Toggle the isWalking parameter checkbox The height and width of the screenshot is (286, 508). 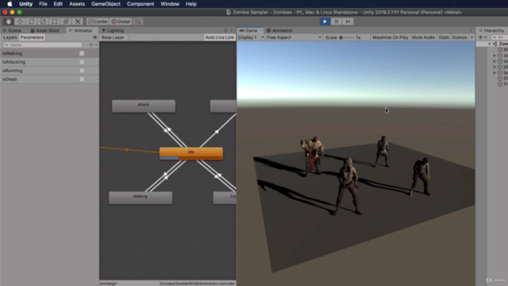pos(82,53)
